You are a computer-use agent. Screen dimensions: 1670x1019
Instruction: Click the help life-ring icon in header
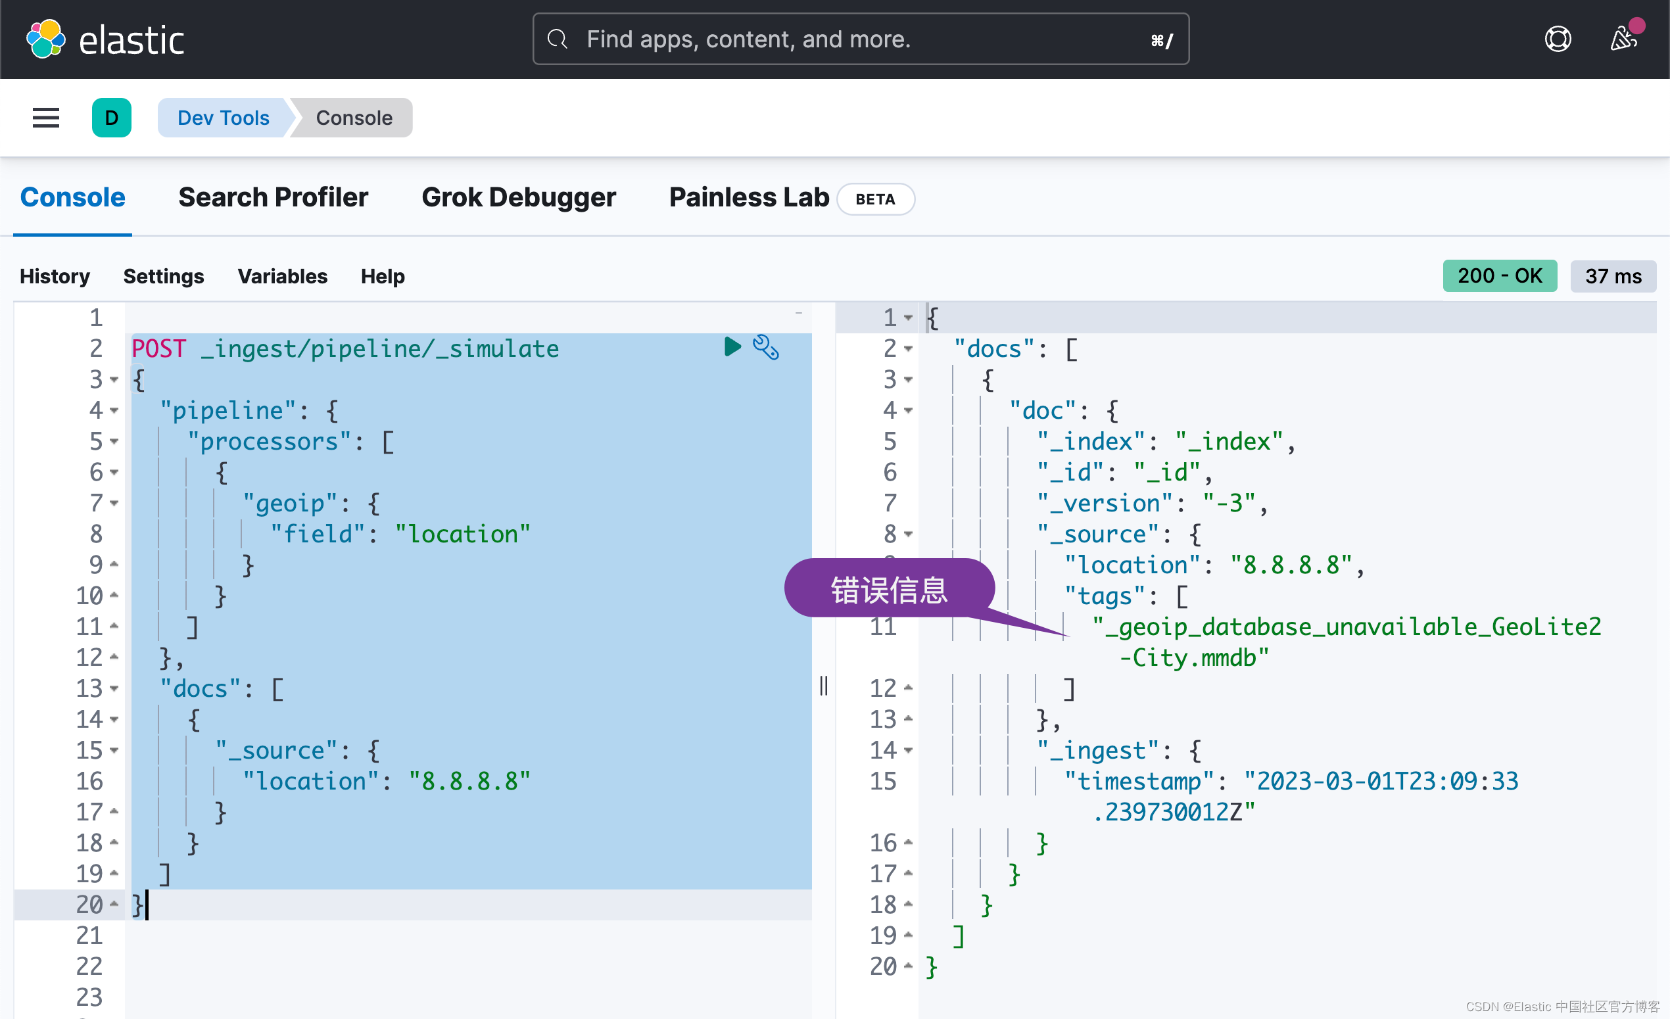coord(1558,39)
